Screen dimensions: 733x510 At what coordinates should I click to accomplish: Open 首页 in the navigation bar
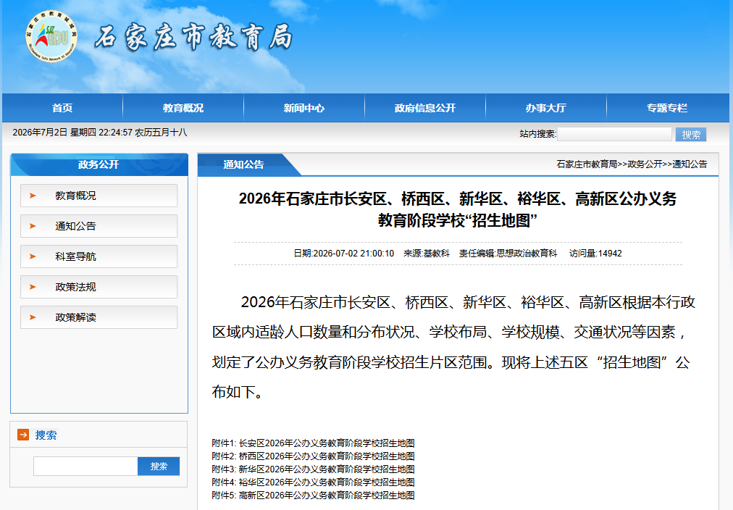[62, 108]
